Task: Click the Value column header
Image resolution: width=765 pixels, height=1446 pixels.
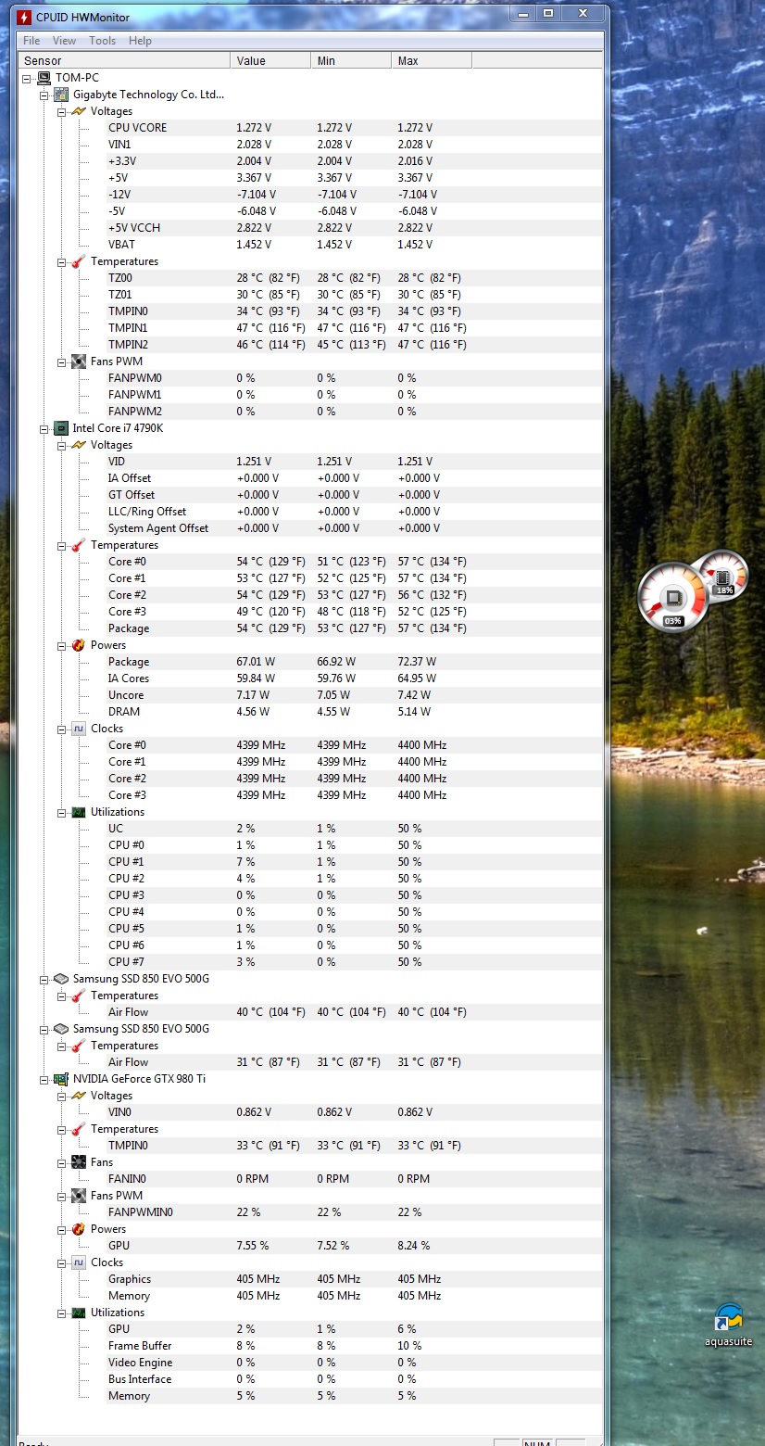Action: tap(270, 60)
